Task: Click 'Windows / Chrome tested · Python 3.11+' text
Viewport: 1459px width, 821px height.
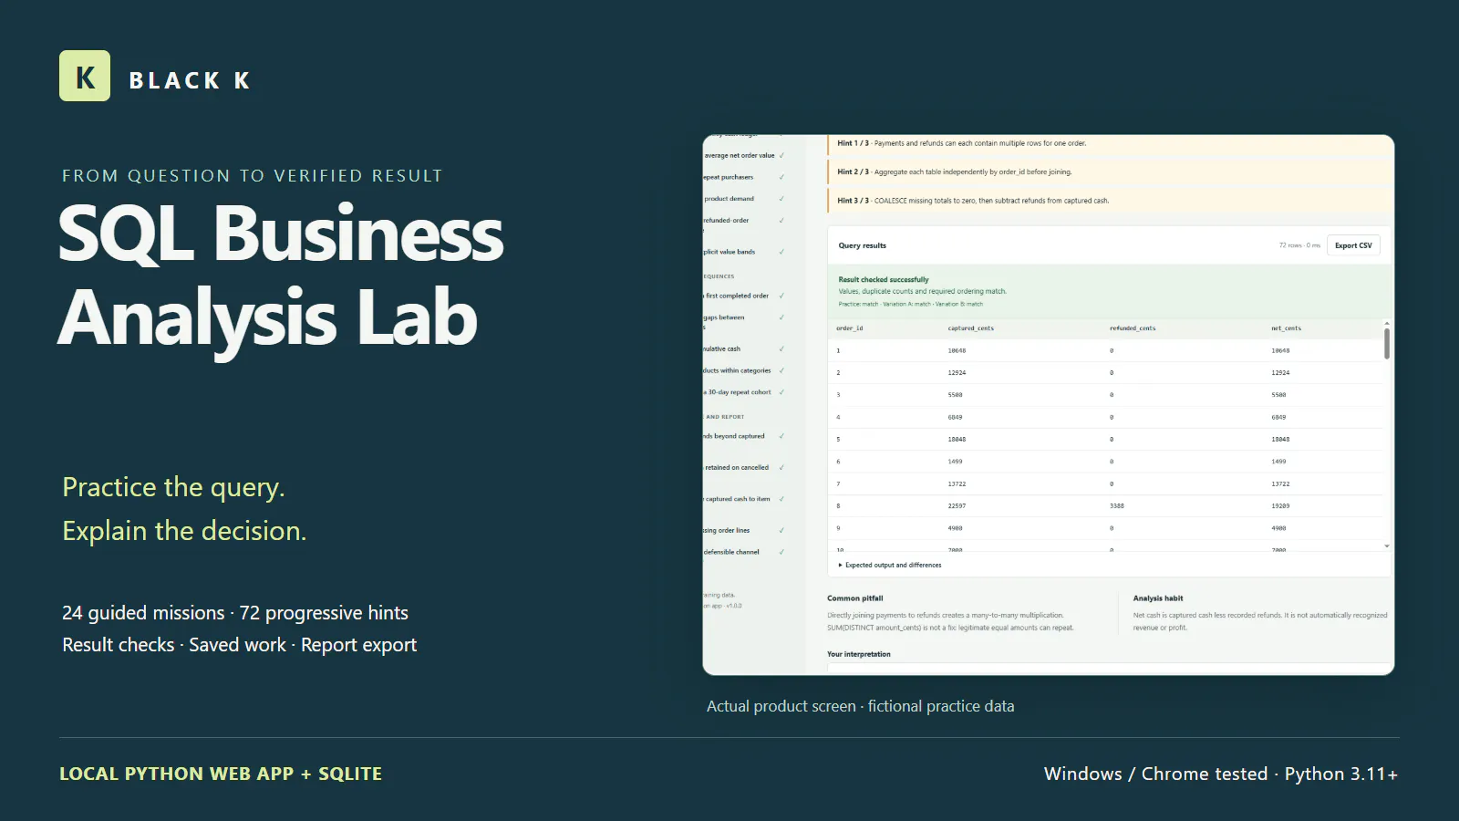Action: 1221,774
